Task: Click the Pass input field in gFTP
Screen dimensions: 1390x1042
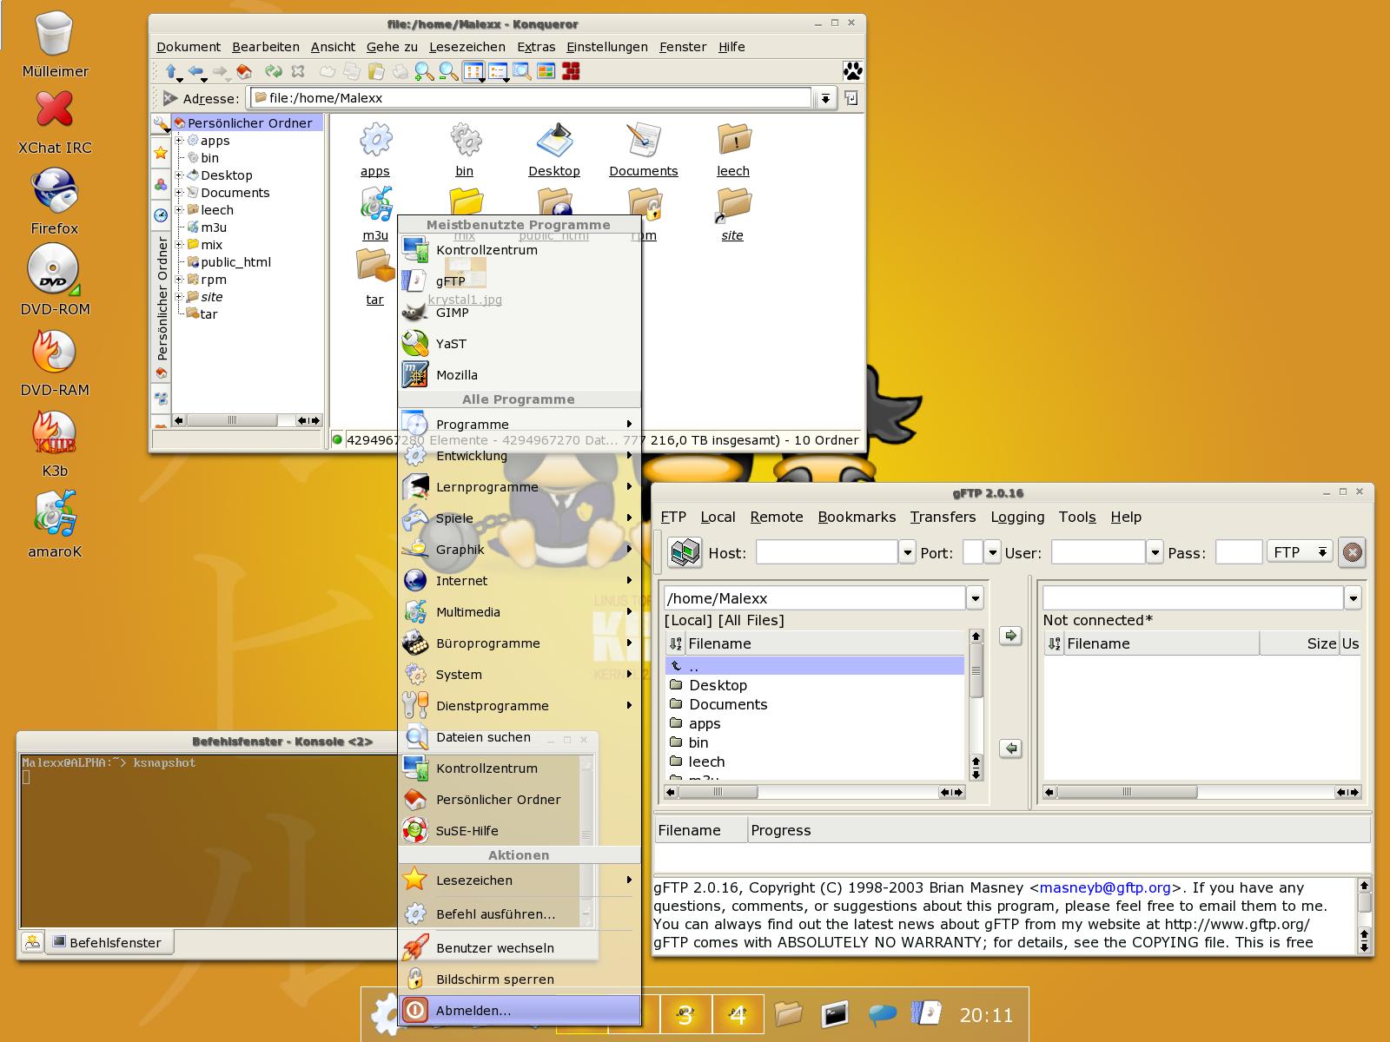Action: point(1238,552)
